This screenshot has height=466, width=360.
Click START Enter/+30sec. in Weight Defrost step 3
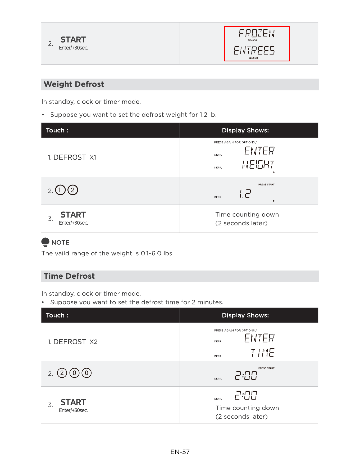pos(73,218)
